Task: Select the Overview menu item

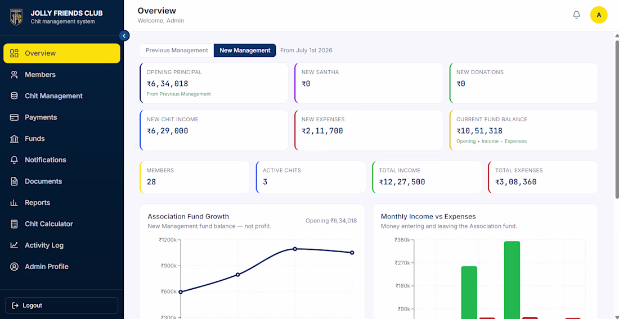Action: pyautogui.click(x=62, y=53)
